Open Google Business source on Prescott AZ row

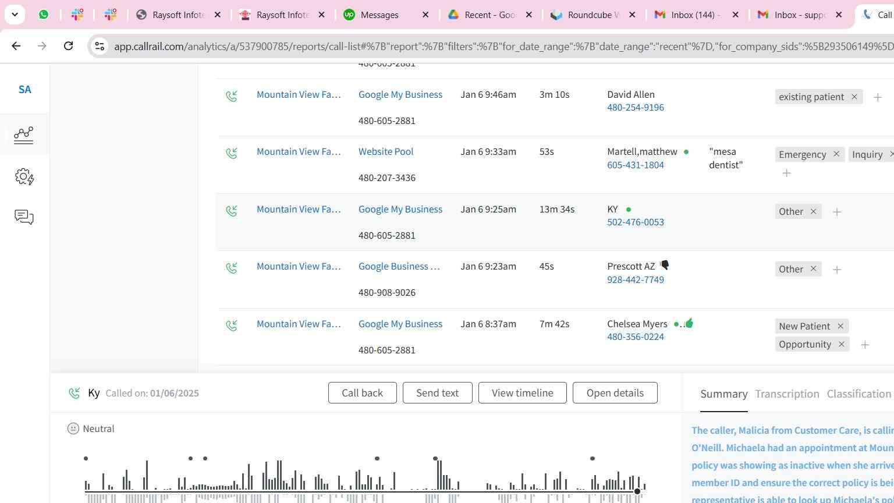coord(399,267)
